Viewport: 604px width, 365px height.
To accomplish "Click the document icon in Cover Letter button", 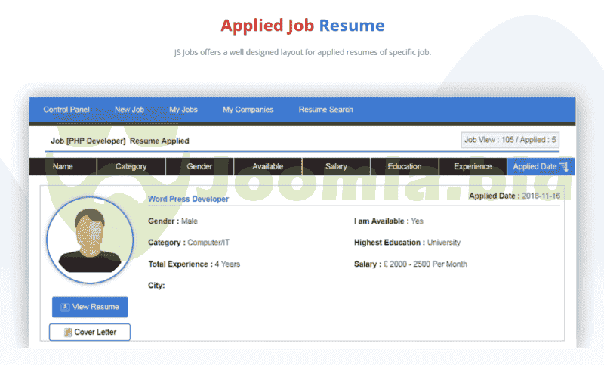I will 68,333.
